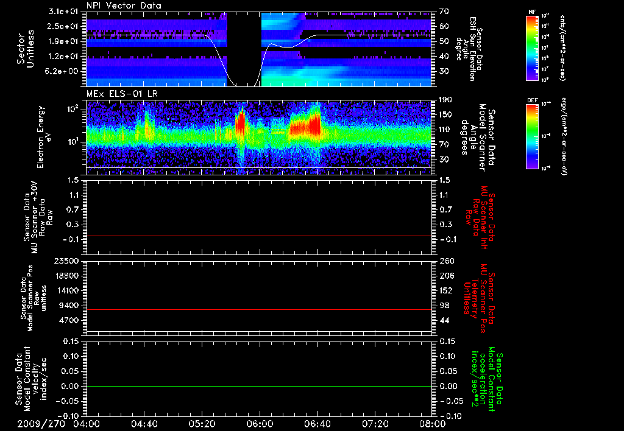
Task: Click the 1.2e+01 sector tick label
Action: [63, 57]
